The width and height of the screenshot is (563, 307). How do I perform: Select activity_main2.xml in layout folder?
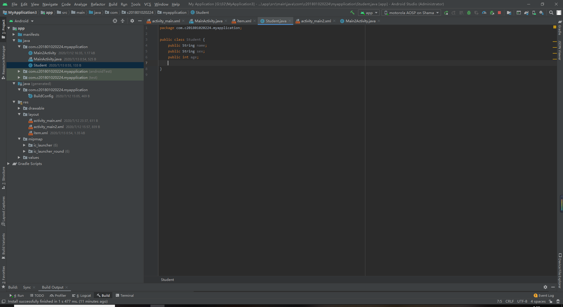point(48,127)
